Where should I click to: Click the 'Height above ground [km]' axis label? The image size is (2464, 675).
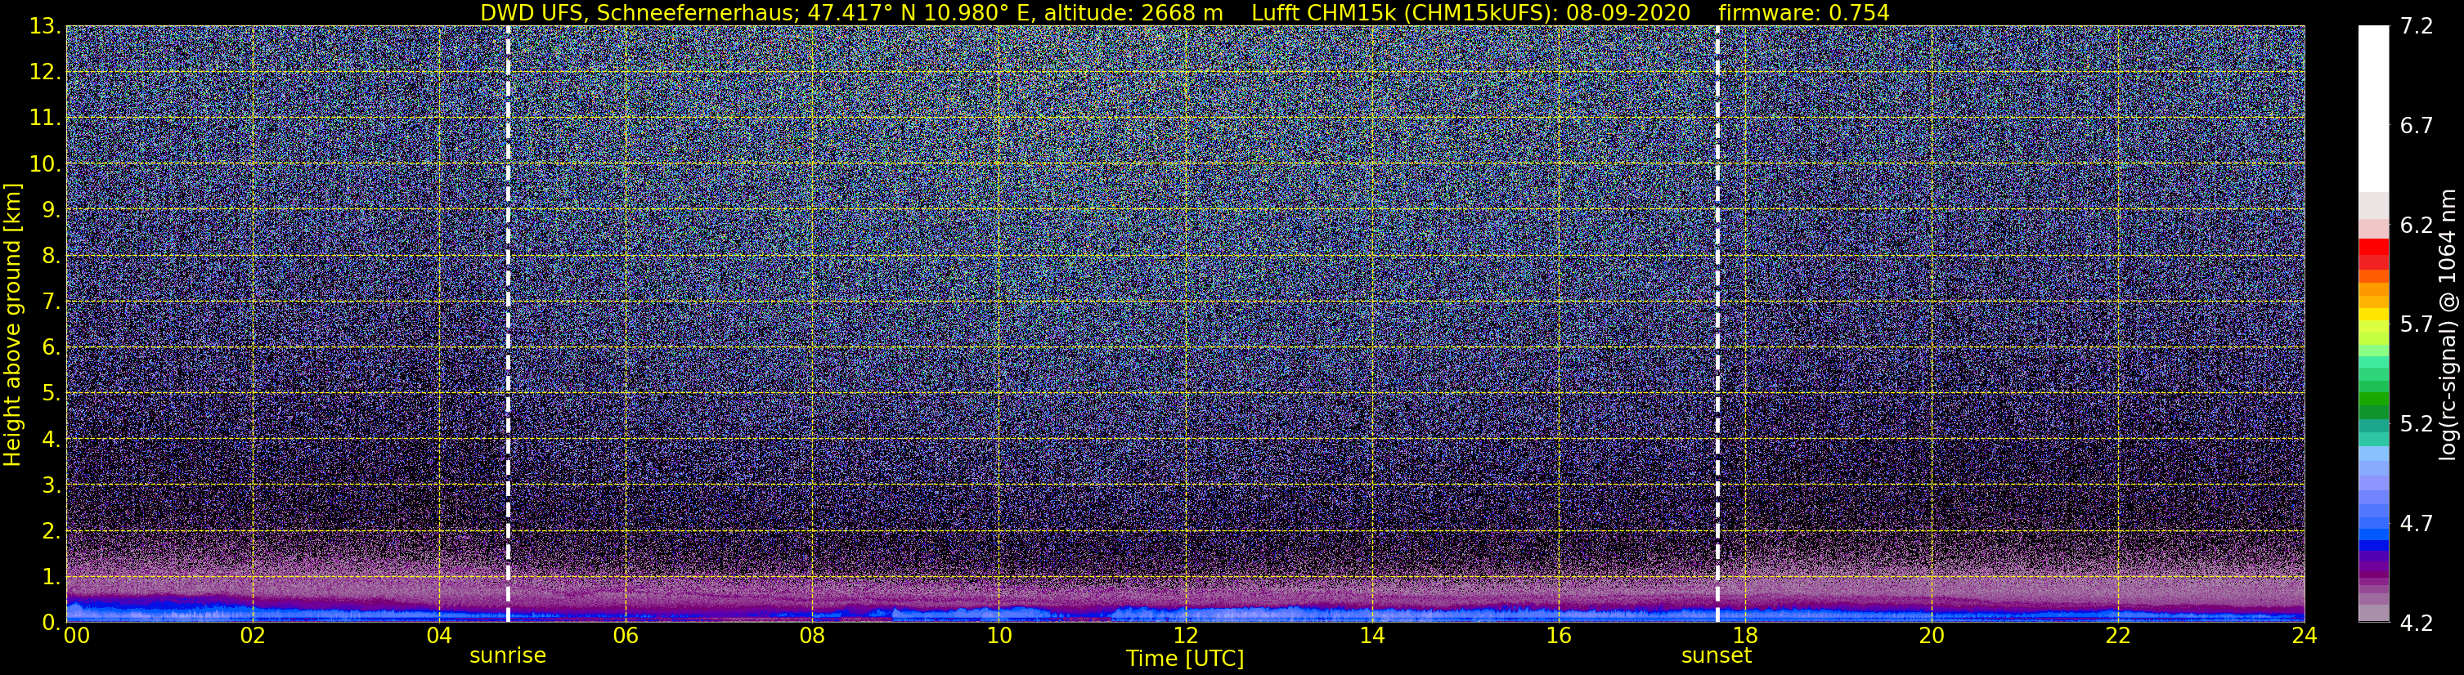pos(12,324)
